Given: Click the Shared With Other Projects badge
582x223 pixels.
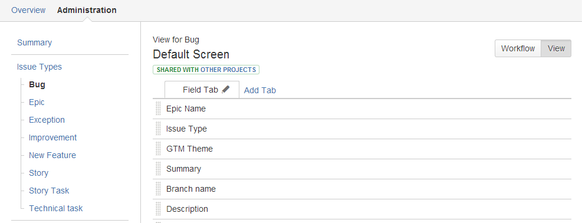Looking at the screenshot, I should (206, 70).
